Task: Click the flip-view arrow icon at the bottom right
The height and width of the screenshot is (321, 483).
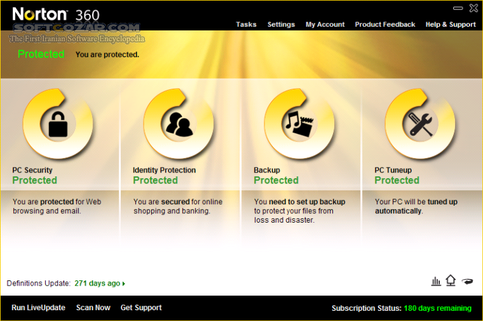Action: [467, 281]
